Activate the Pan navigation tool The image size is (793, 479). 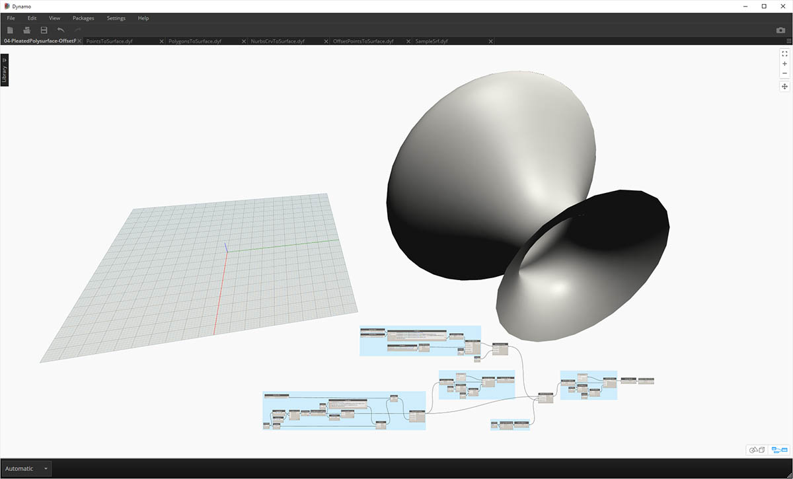(x=784, y=87)
